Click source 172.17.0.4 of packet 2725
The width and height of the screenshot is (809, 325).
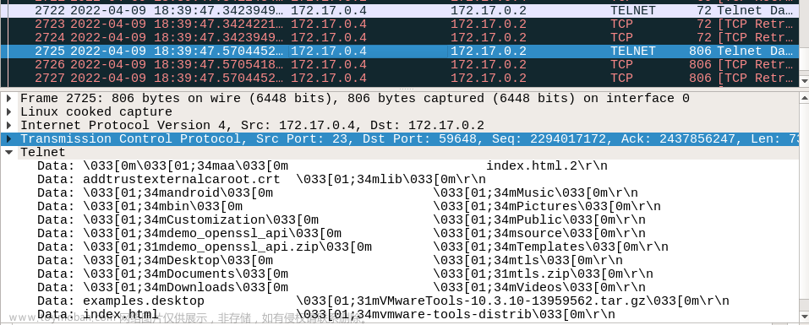[329, 51]
